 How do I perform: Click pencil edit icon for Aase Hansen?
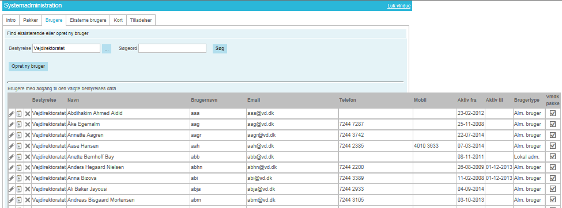pos(12,146)
